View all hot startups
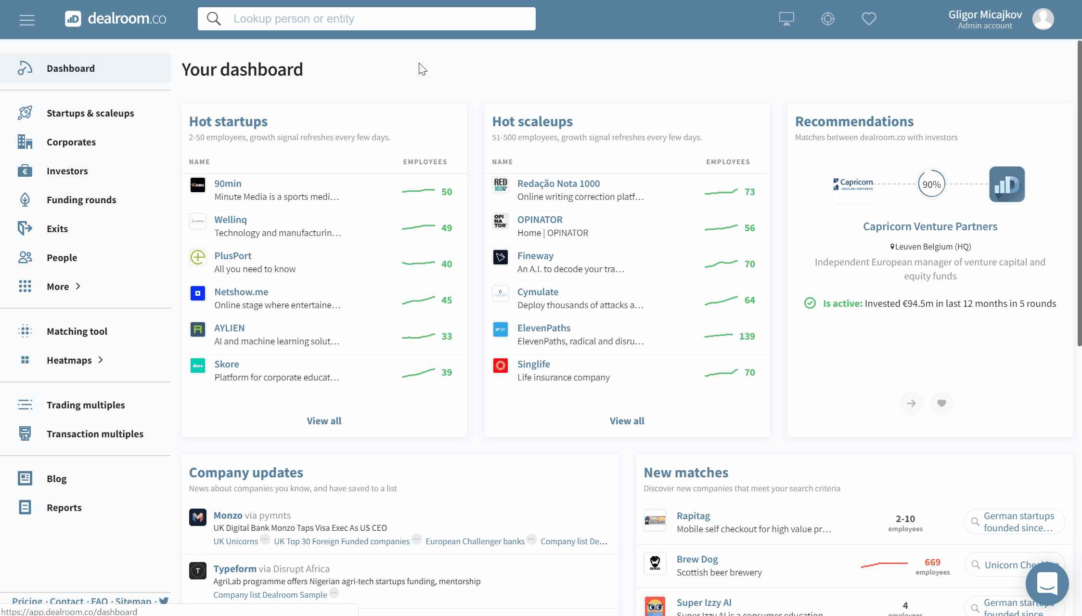The height and width of the screenshot is (616, 1082). [x=324, y=420]
